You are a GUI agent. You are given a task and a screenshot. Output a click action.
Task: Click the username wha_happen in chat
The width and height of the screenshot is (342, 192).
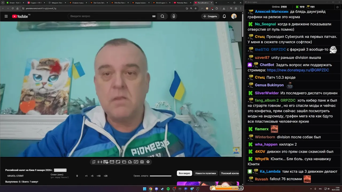pyautogui.click(x=266, y=144)
